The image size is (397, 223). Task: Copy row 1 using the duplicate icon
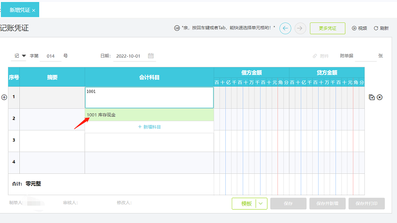click(372, 97)
